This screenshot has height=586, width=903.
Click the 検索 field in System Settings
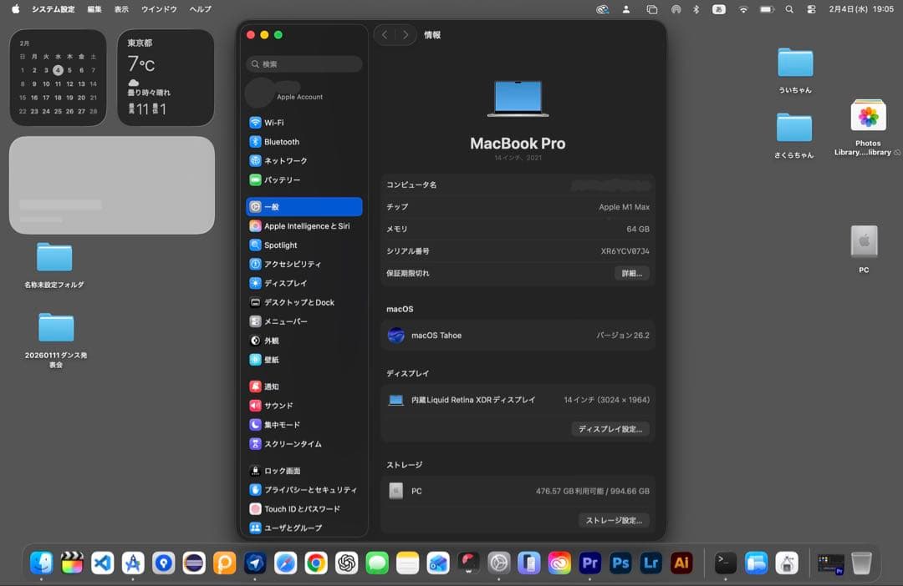303,63
